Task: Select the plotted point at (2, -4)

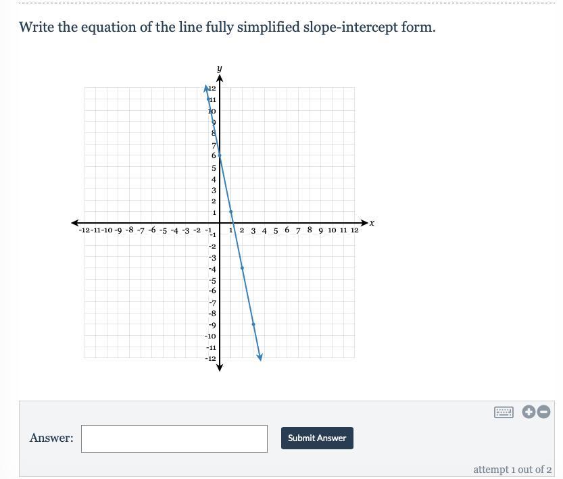Action: [x=242, y=268]
